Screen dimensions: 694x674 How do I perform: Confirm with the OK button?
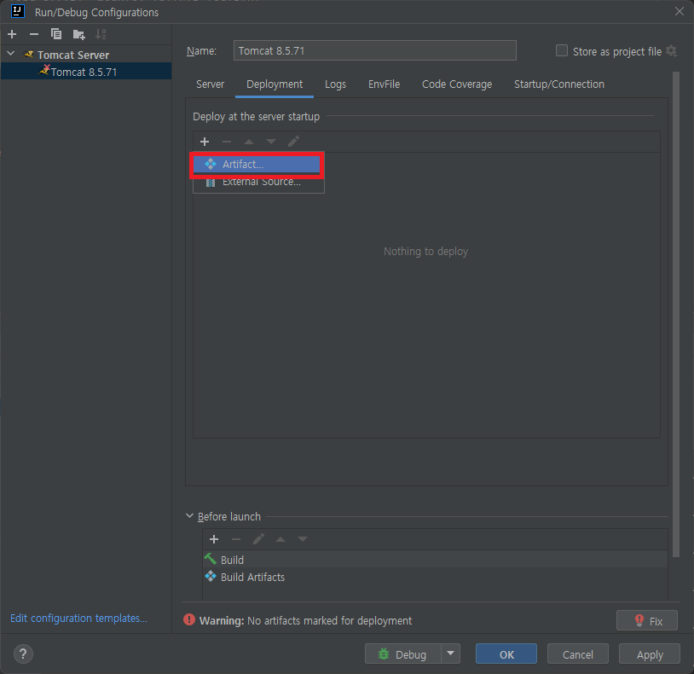click(x=506, y=654)
